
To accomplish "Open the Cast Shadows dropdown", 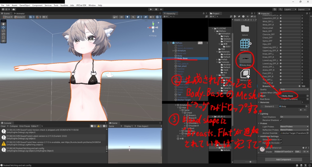I will (294, 117).
